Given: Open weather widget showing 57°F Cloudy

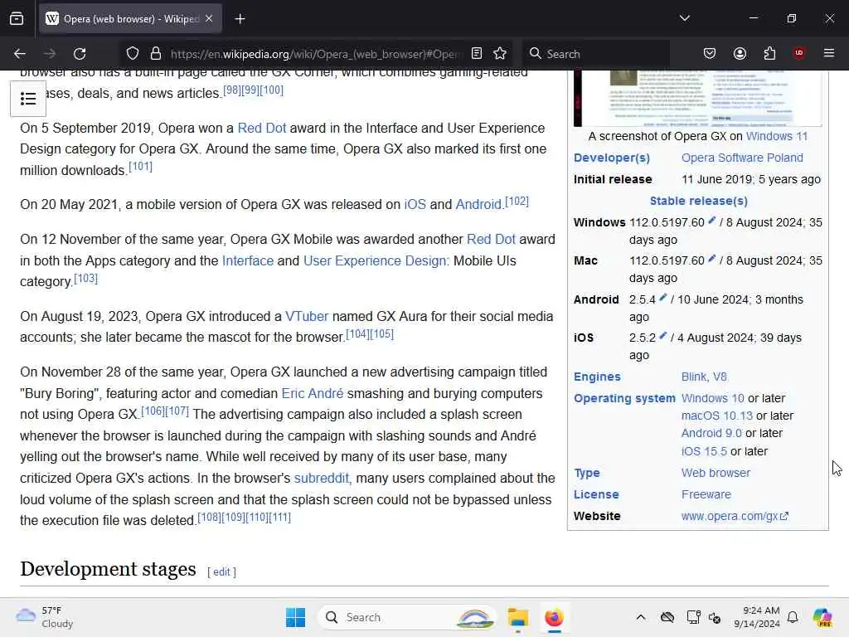Looking at the screenshot, I should click(45, 617).
